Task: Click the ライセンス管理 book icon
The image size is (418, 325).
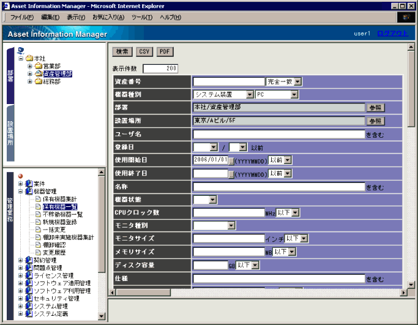Action: tap(29, 275)
